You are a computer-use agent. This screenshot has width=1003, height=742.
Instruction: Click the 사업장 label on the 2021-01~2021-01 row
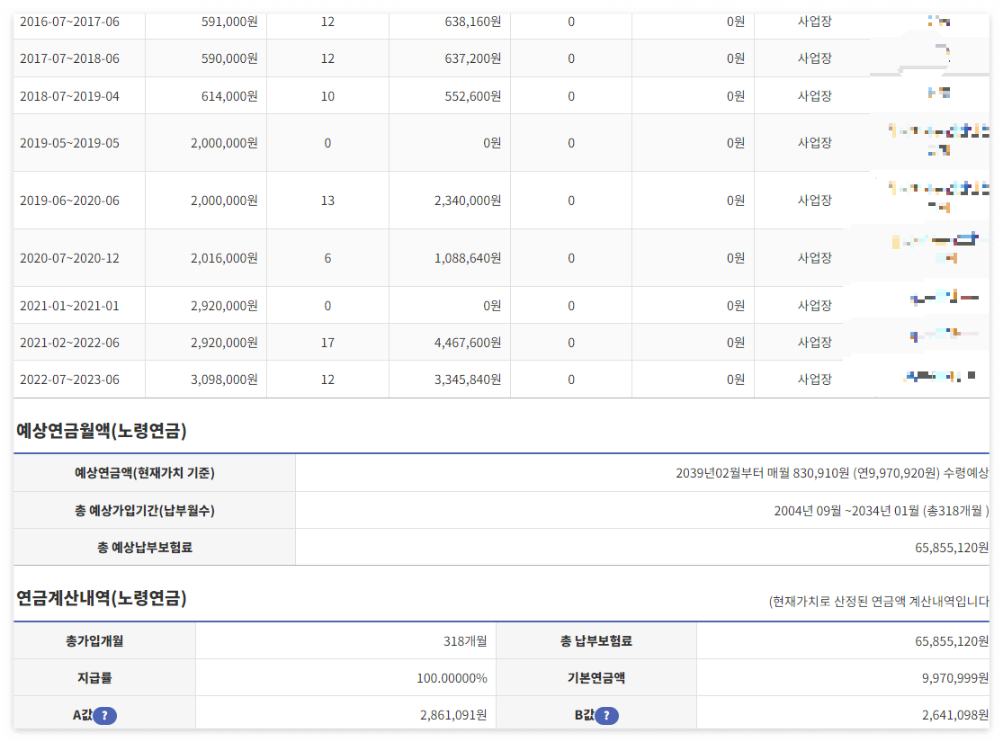[x=811, y=304]
